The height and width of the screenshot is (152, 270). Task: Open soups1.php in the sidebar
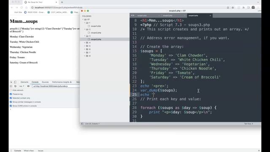96,26
